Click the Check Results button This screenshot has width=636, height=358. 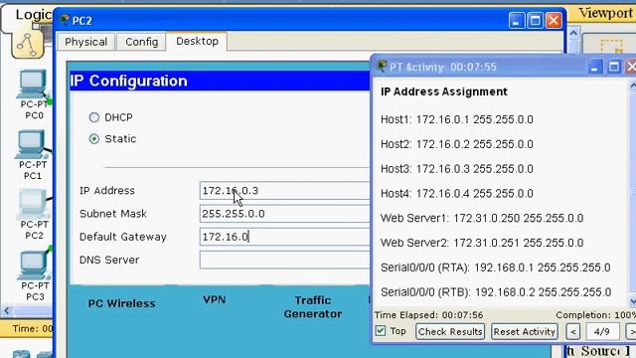point(450,331)
